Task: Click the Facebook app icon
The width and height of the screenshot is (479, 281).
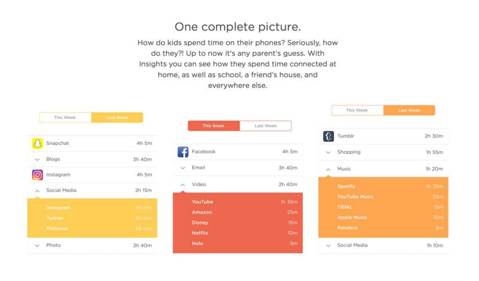Action: click(x=183, y=152)
